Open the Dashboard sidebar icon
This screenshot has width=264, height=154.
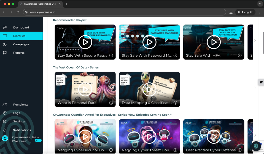(x=5, y=27)
